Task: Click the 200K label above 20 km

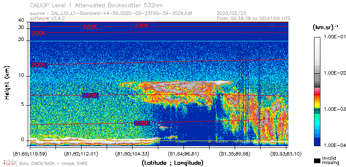Action: (39, 34)
